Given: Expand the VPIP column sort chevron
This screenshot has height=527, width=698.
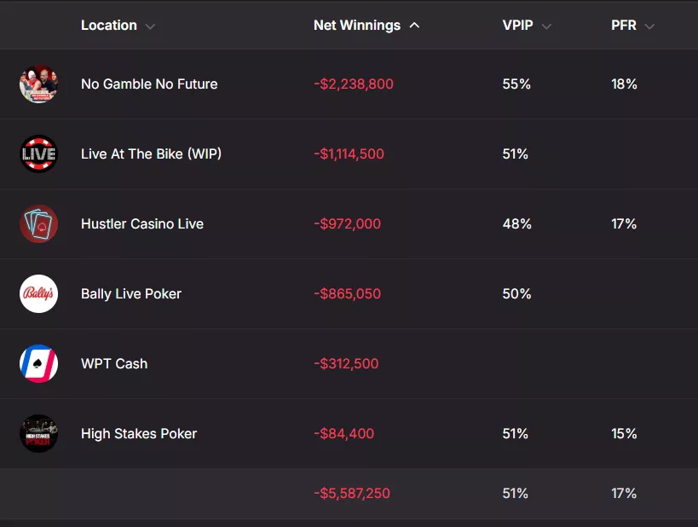Looking at the screenshot, I should tap(546, 26).
